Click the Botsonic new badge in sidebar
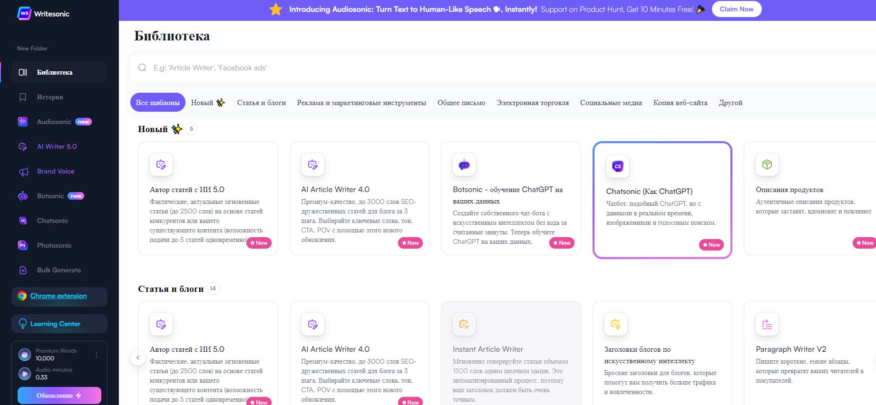Viewport: 876px width, 405px height. (76, 196)
